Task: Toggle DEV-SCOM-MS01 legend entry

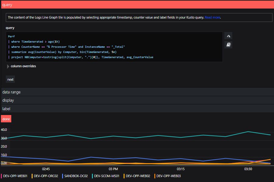Action: point(107,176)
